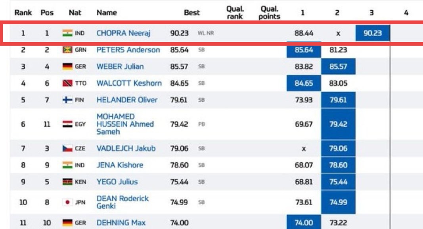Click the Finland flag icon
Screen dimensions: 423x229
pos(67,100)
